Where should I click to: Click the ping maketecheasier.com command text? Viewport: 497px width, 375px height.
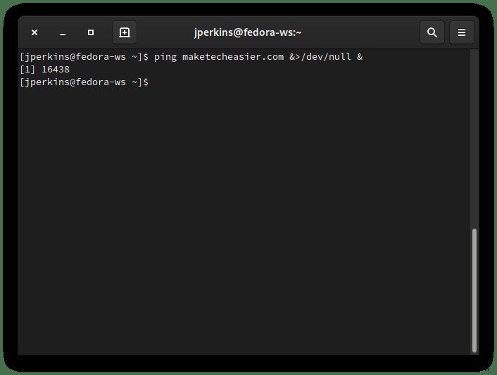tap(219, 57)
